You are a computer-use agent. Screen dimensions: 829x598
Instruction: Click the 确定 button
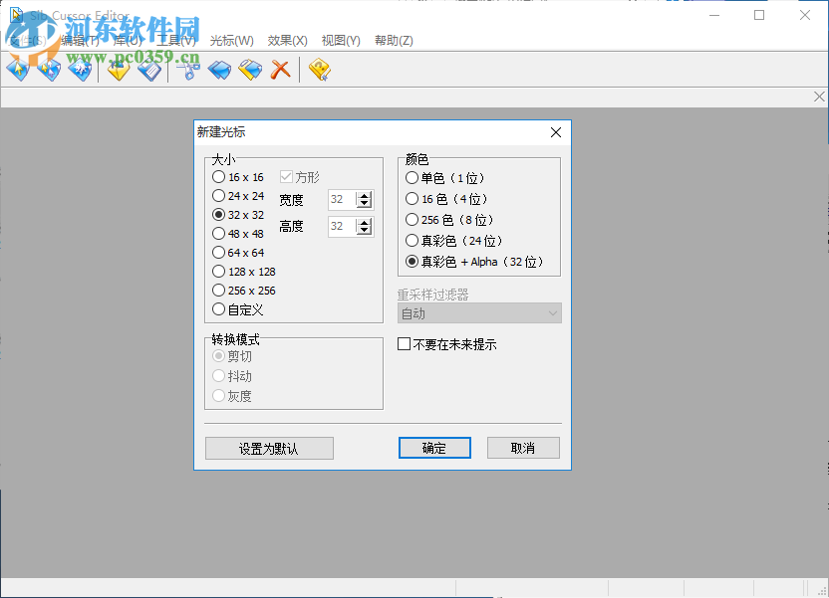pyautogui.click(x=434, y=448)
